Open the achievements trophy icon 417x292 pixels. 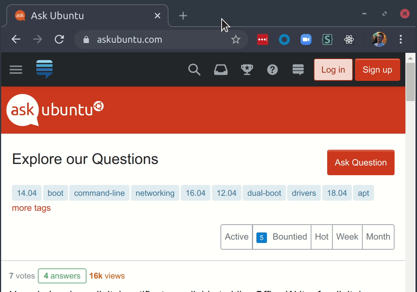click(247, 70)
